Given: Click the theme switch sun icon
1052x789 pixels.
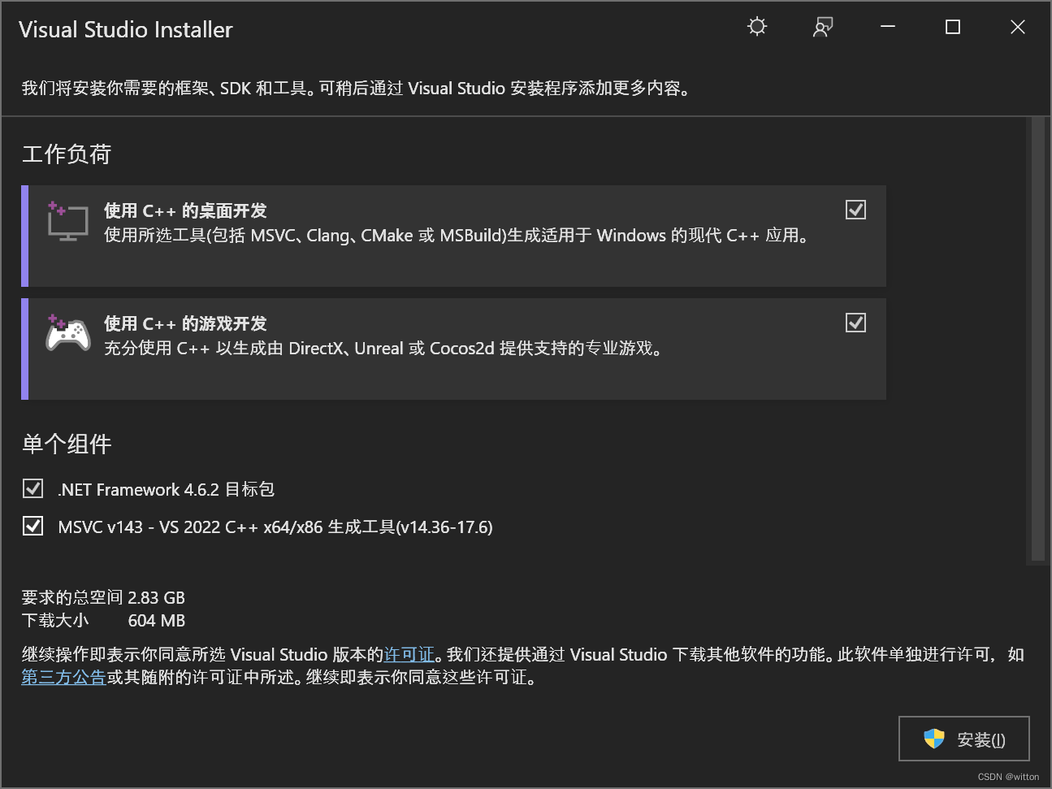Looking at the screenshot, I should pos(757,27).
